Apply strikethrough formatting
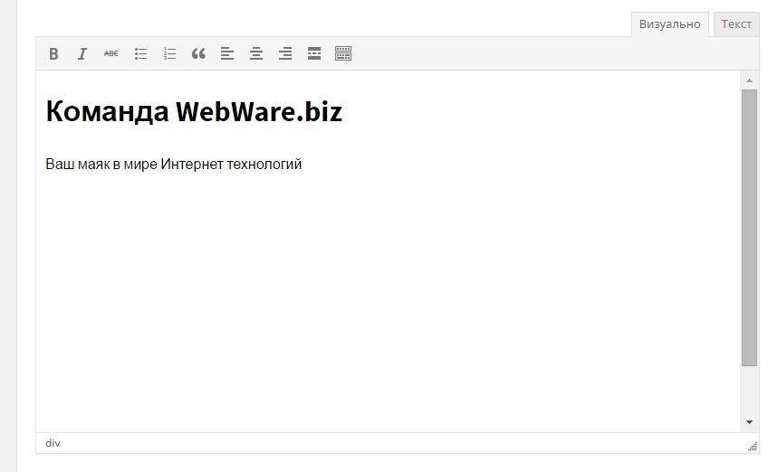Viewport: 778px width, 472px height. pos(111,53)
